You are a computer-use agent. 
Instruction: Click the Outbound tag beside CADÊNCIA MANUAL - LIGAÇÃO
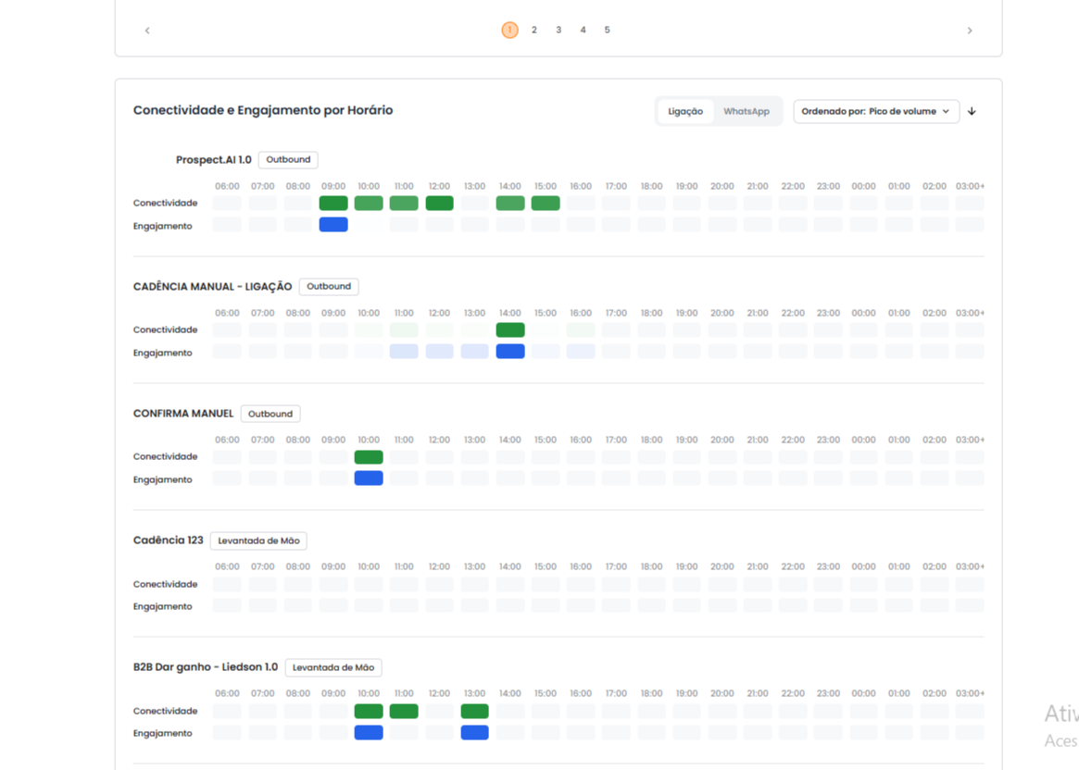click(329, 287)
